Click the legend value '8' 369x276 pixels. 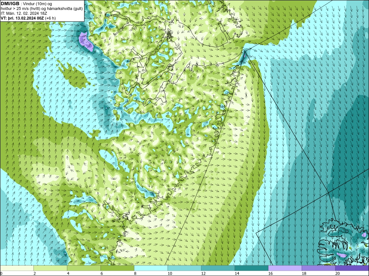(x=135, y=273)
